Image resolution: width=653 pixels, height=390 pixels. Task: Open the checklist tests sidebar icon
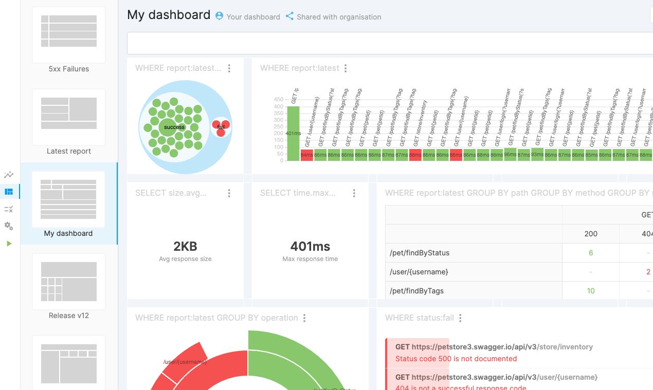[9, 209]
